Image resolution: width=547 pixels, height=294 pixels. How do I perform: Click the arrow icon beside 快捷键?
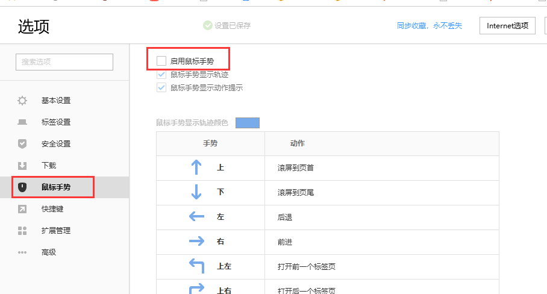(22, 209)
